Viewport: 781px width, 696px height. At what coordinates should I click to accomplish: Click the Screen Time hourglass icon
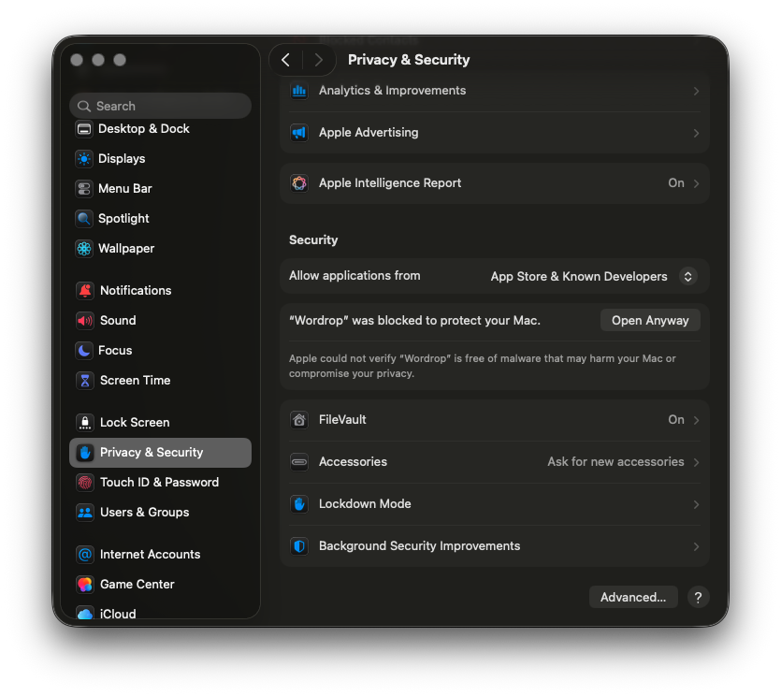pos(85,381)
